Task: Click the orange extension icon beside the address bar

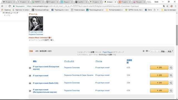Action: point(171,6)
